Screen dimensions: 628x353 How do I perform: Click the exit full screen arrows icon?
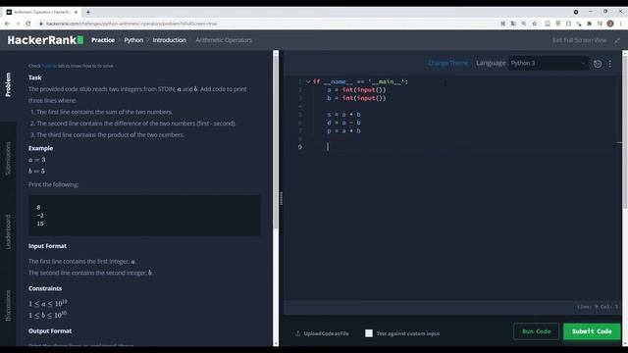click(x=617, y=40)
